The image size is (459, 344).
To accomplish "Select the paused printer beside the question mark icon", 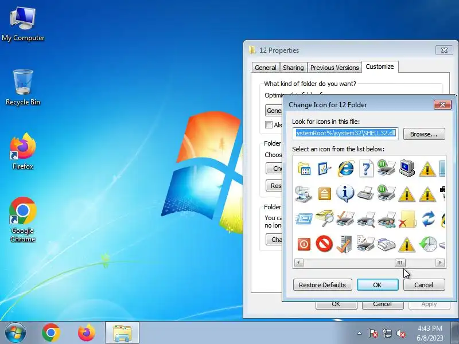I will pyautogui.click(x=386, y=168).
